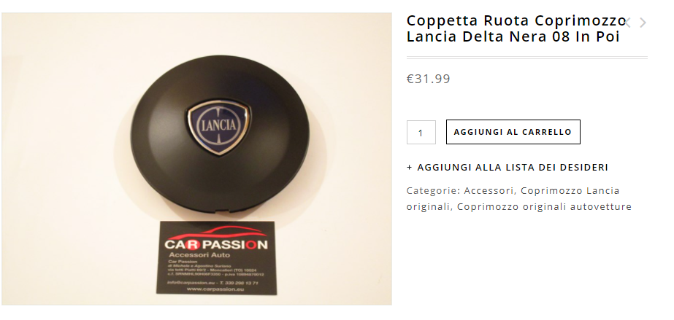Go to previous product arrow

point(627,23)
